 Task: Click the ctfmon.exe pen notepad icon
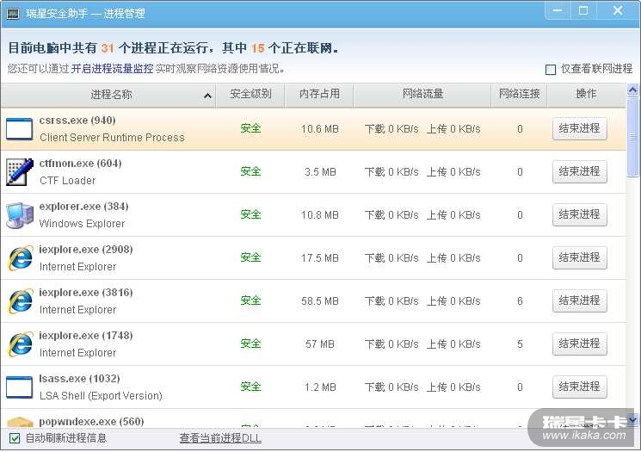19,172
